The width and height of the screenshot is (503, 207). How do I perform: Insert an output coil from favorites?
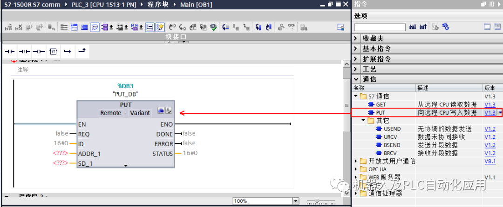pos(39,52)
